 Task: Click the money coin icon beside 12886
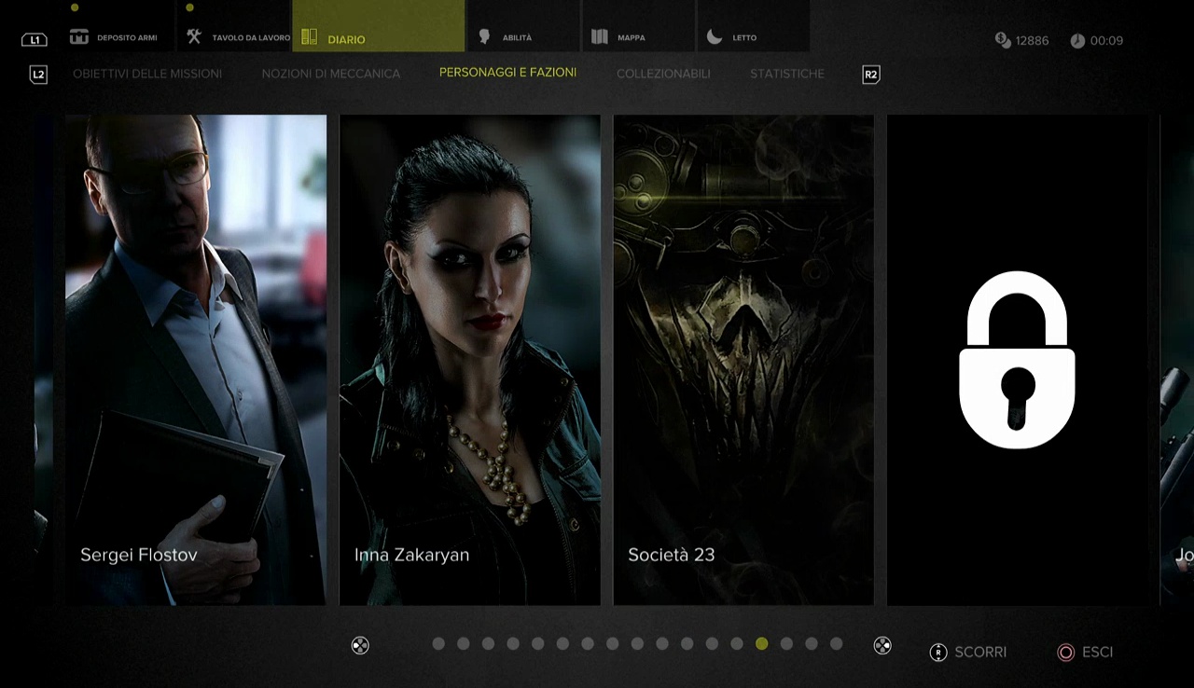(x=1003, y=40)
